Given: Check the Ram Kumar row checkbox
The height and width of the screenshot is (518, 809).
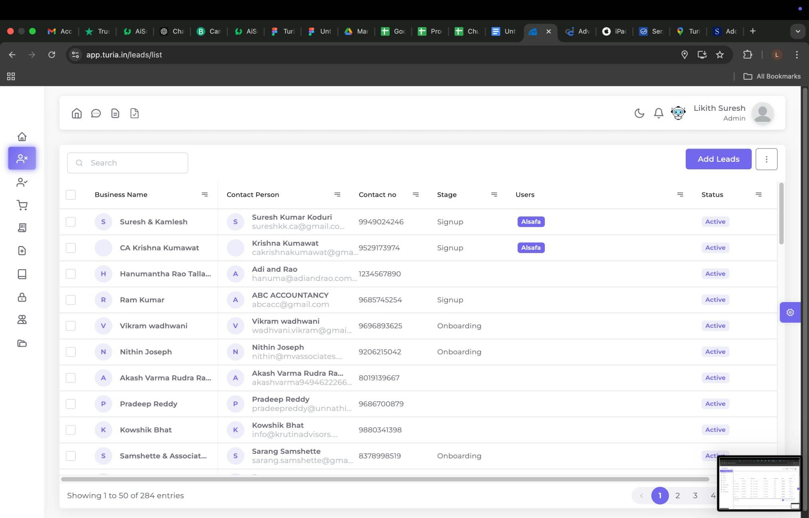Looking at the screenshot, I should (x=71, y=300).
